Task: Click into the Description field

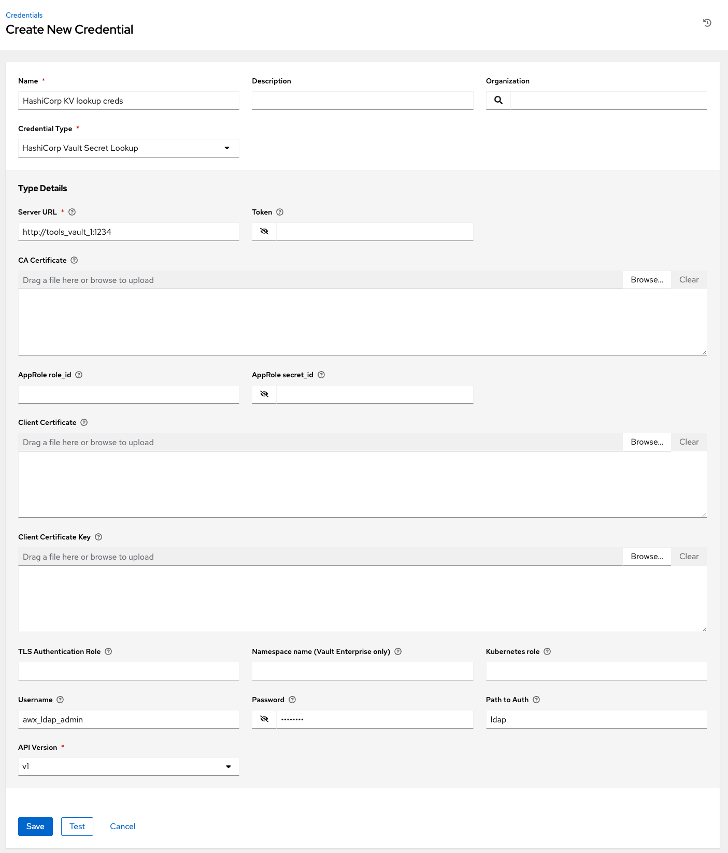Action: [x=363, y=101]
